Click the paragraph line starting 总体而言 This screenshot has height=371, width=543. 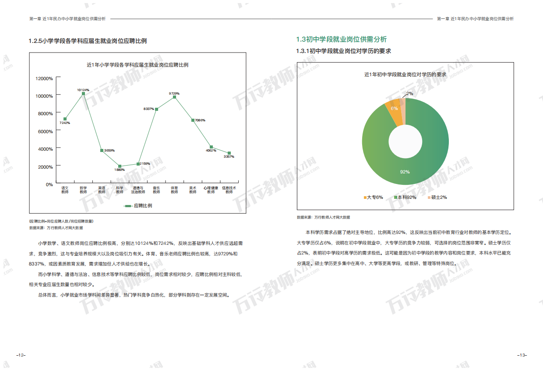pos(134,295)
